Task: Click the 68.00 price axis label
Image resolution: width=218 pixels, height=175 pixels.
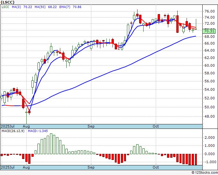Action: 210,37
